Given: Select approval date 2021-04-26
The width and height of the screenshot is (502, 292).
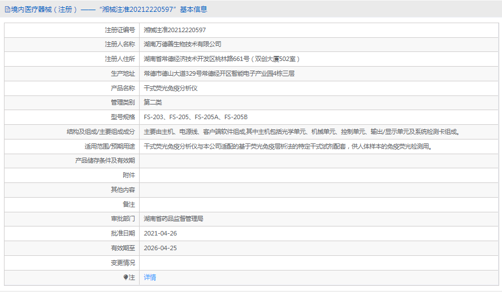Looking at the screenshot, I should (161, 233).
